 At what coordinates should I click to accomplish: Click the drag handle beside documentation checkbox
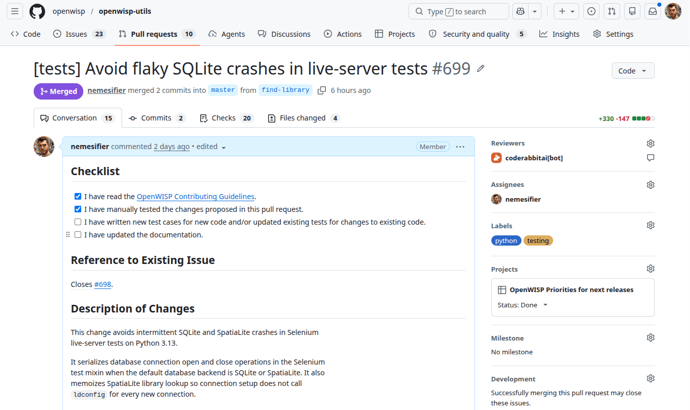click(68, 235)
